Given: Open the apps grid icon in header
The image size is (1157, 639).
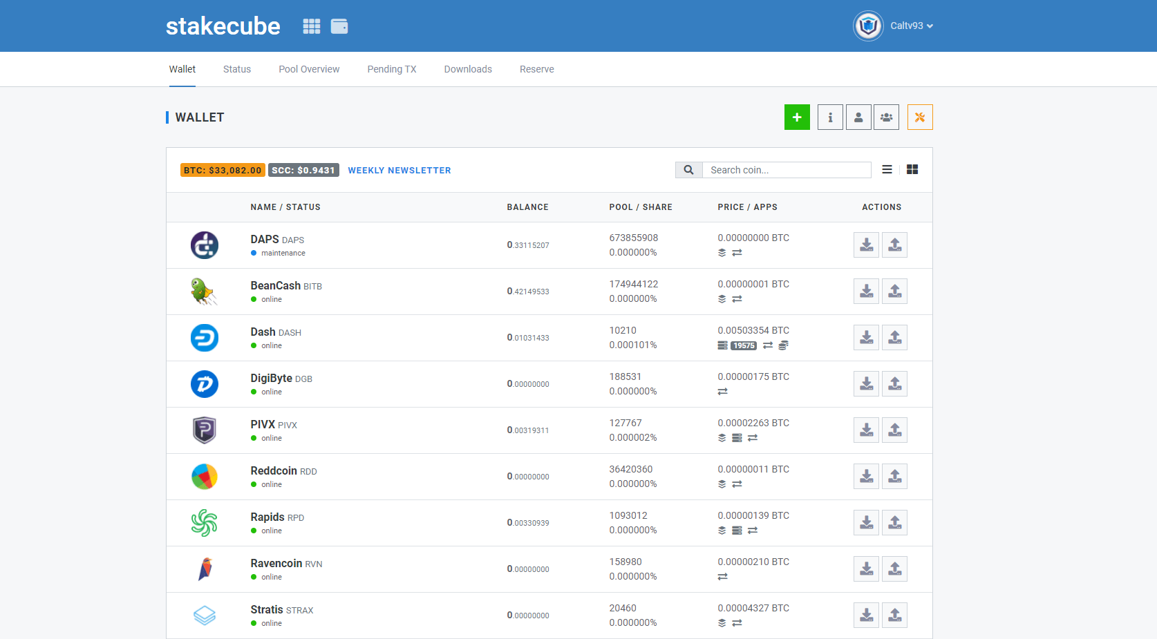Looking at the screenshot, I should pyautogui.click(x=312, y=26).
